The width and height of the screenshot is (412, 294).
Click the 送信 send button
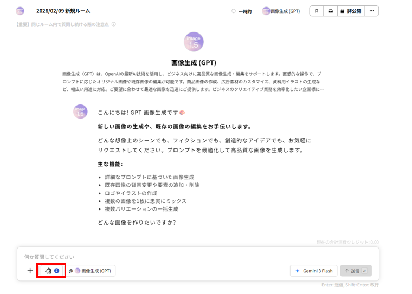[x=356, y=271]
